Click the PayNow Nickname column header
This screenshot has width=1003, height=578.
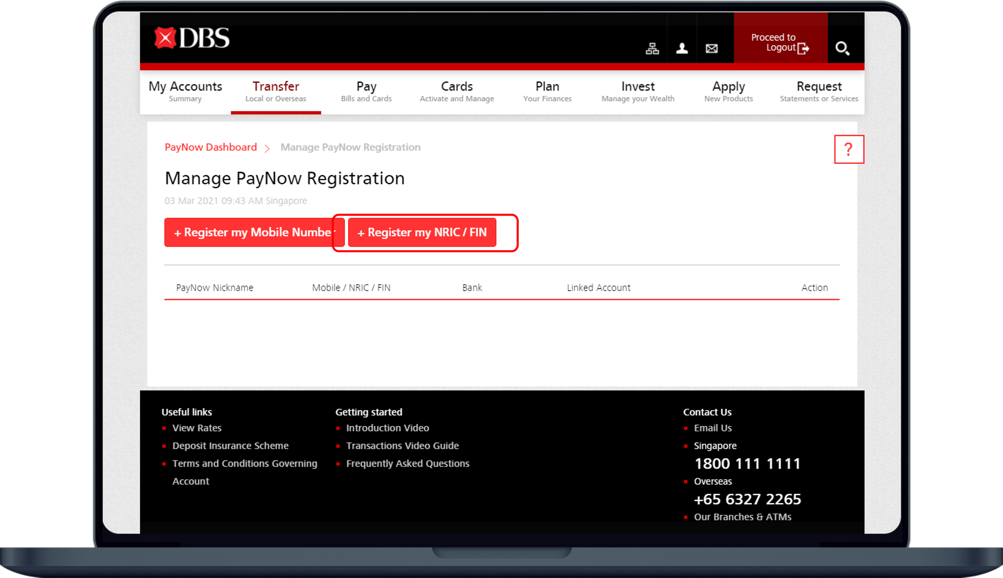215,288
